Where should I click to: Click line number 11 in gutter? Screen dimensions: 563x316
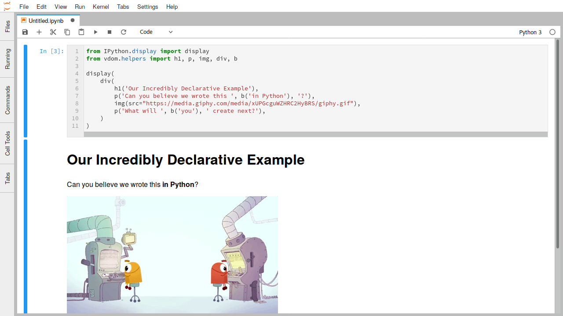click(75, 126)
